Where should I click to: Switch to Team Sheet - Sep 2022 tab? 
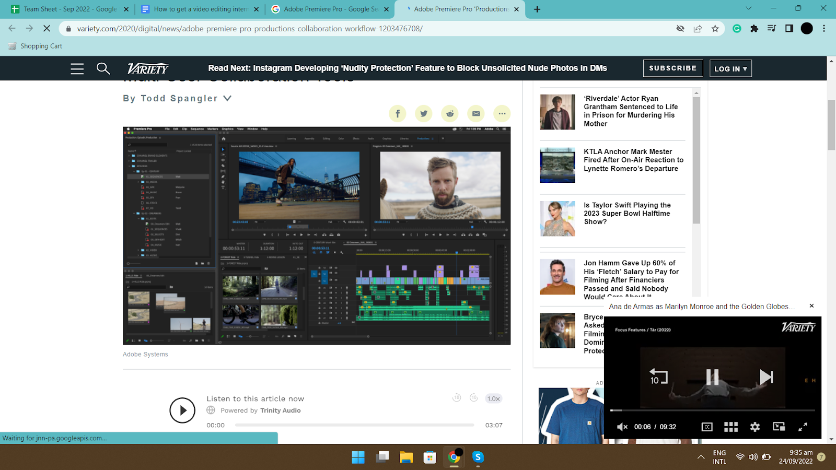pos(70,9)
